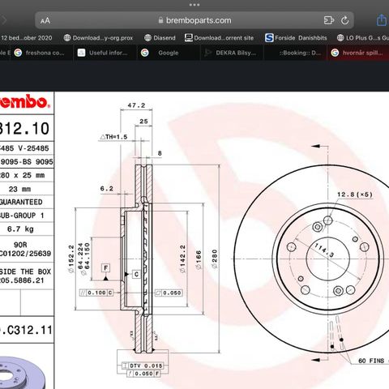Switch to the 'DEKRA Bilsy...' tab
The image size is (389, 389).
pyautogui.click(x=232, y=53)
